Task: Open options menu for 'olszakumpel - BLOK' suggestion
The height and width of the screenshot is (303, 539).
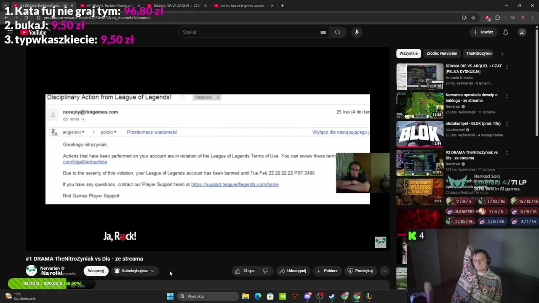Action: pos(507,124)
